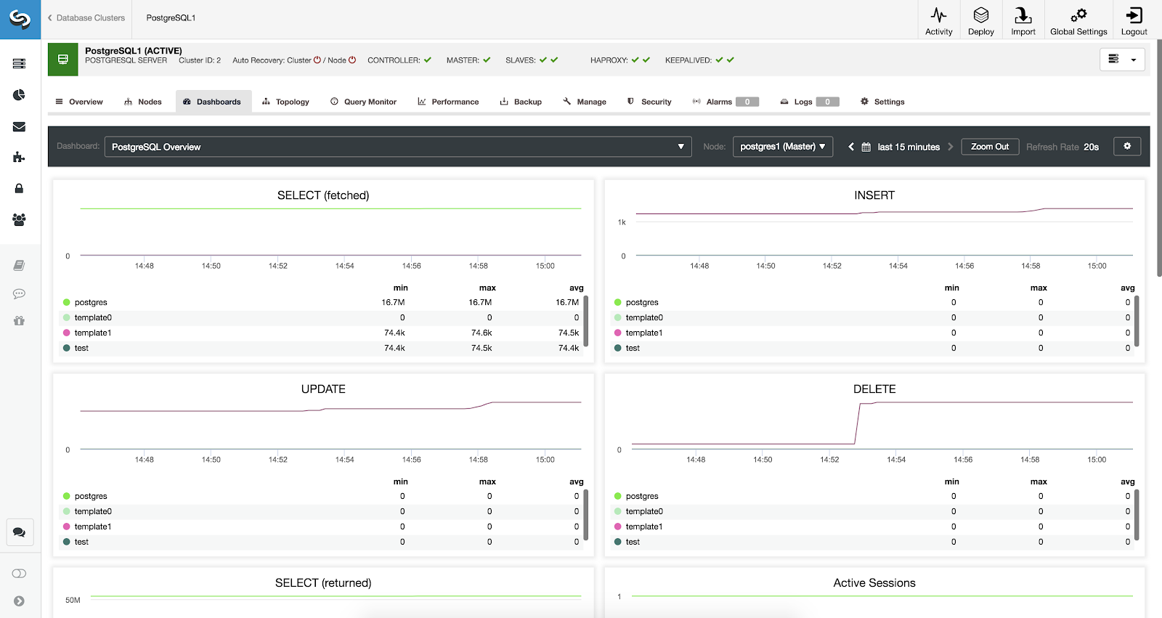Screen dimensions: 1162x618
Task: Open integrations puzzle sidebar icon
Action: 20,157
